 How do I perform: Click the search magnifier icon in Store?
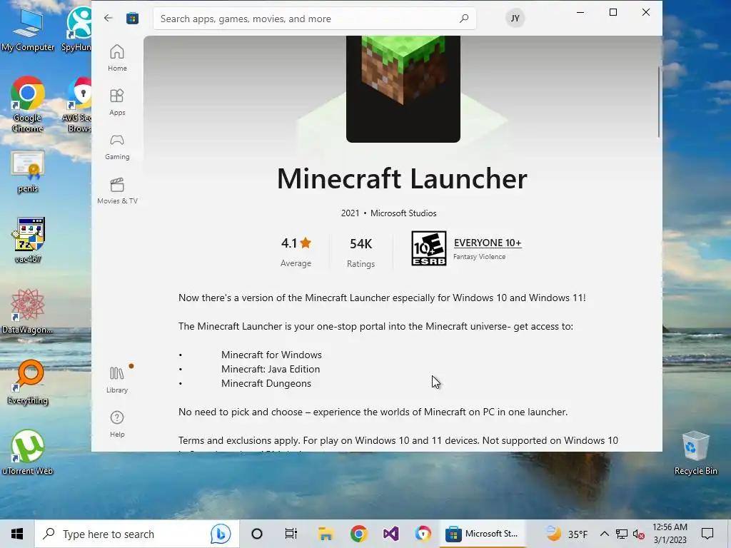pyautogui.click(x=464, y=19)
